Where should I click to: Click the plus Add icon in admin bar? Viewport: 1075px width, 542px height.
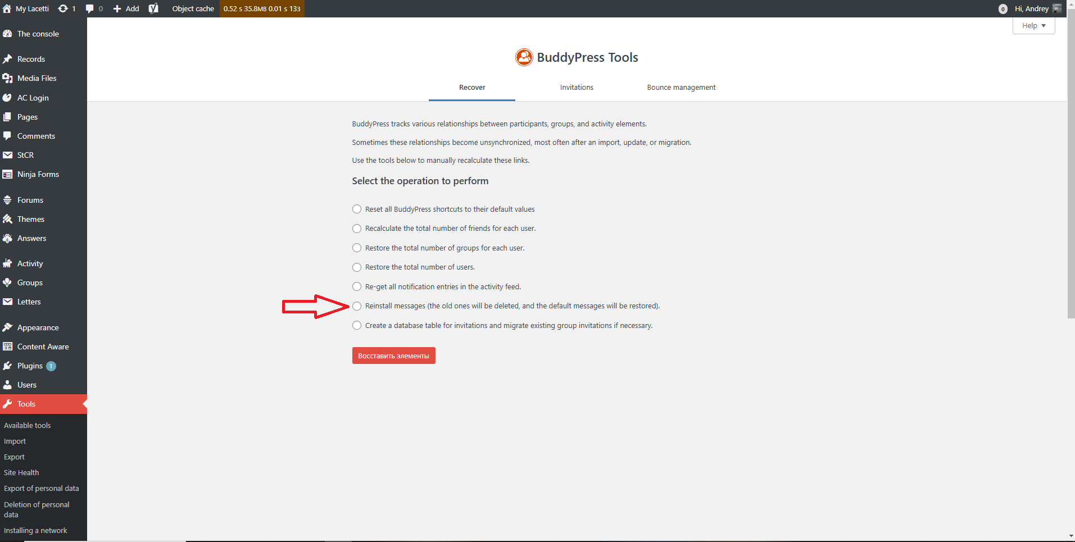click(x=117, y=8)
